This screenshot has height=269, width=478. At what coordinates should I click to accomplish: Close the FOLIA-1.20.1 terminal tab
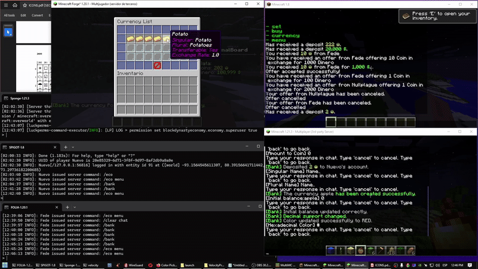pyautogui.click(x=57, y=207)
